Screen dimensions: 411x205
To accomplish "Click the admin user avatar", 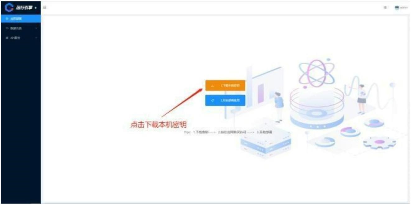I will 397,7.
